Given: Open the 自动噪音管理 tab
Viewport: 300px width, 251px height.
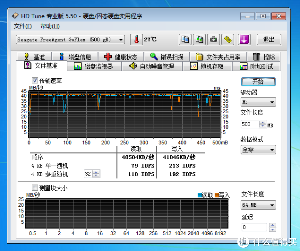Looking at the screenshot, I should coord(152,66).
